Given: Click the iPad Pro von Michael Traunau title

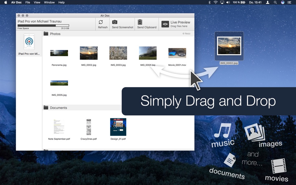Looking at the screenshot, I should 40,21.
